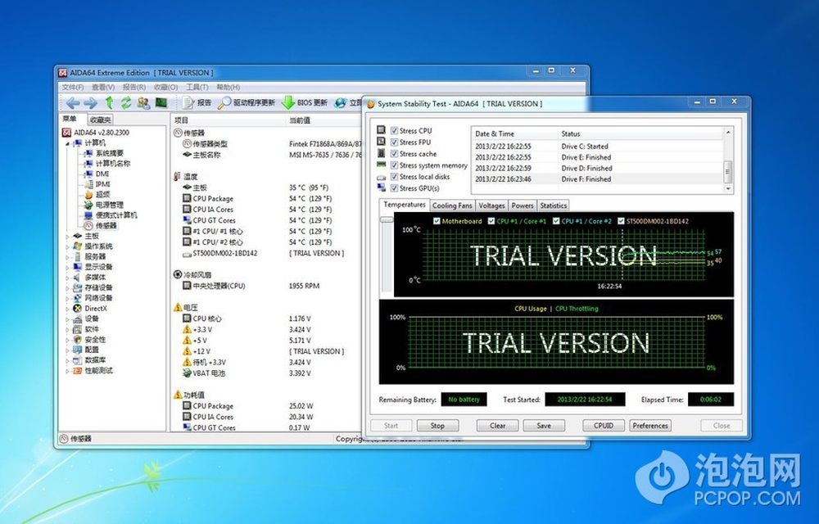Click the 多媒体 speaker icon in tree
The height and width of the screenshot is (524, 819).
point(77,277)
